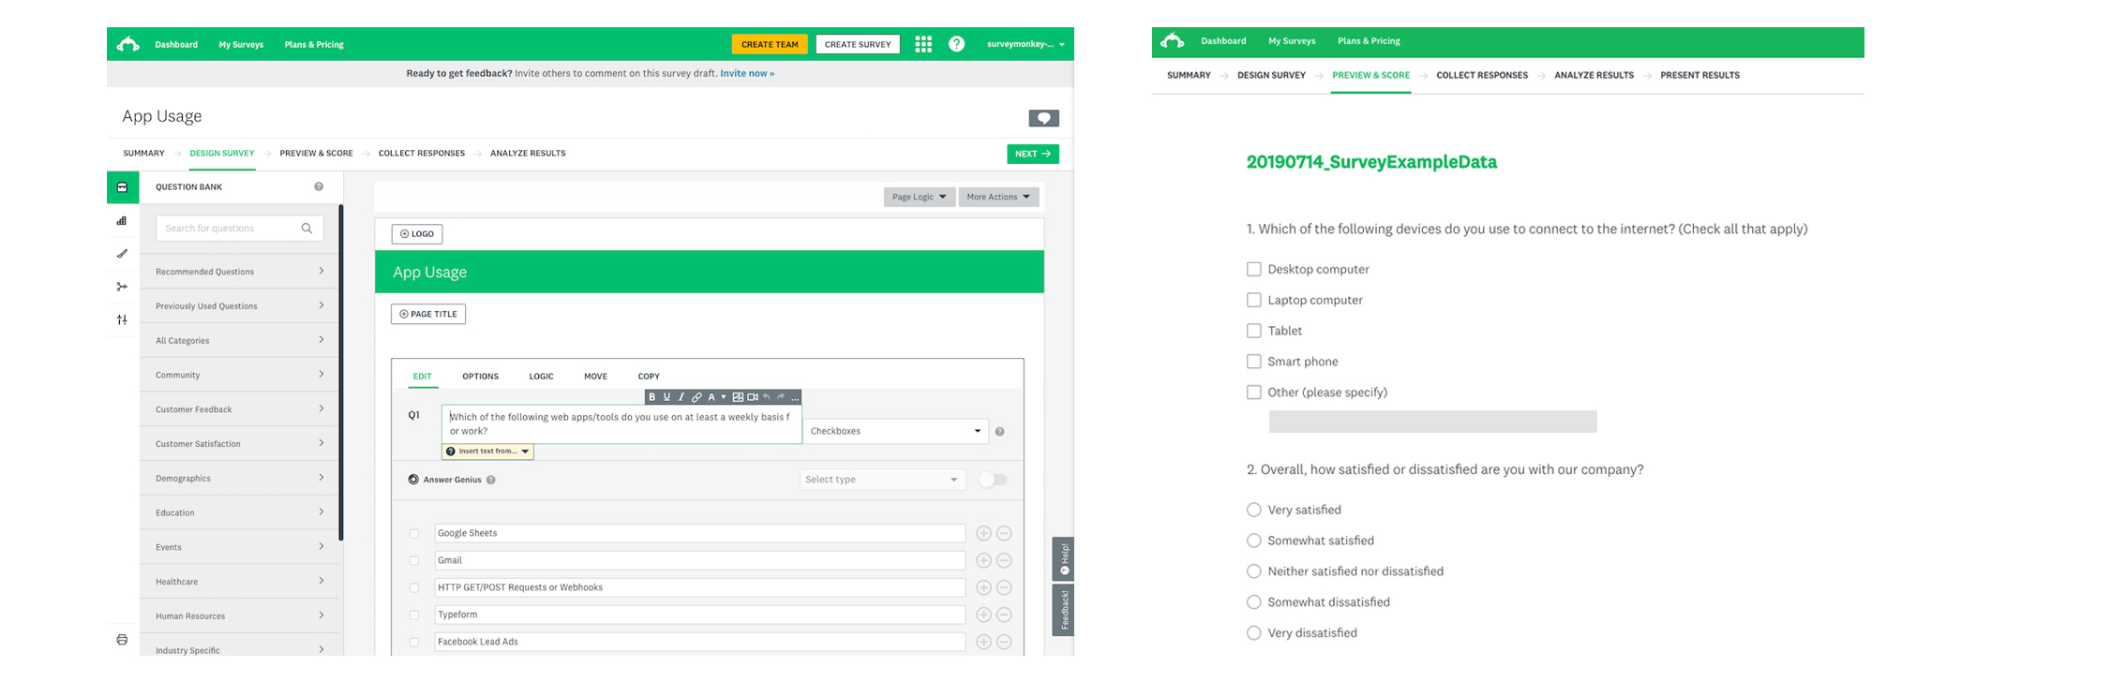Select the Very dissatisfied radio button
This screenshot has width=2126, height=682.
point(1253,633)
